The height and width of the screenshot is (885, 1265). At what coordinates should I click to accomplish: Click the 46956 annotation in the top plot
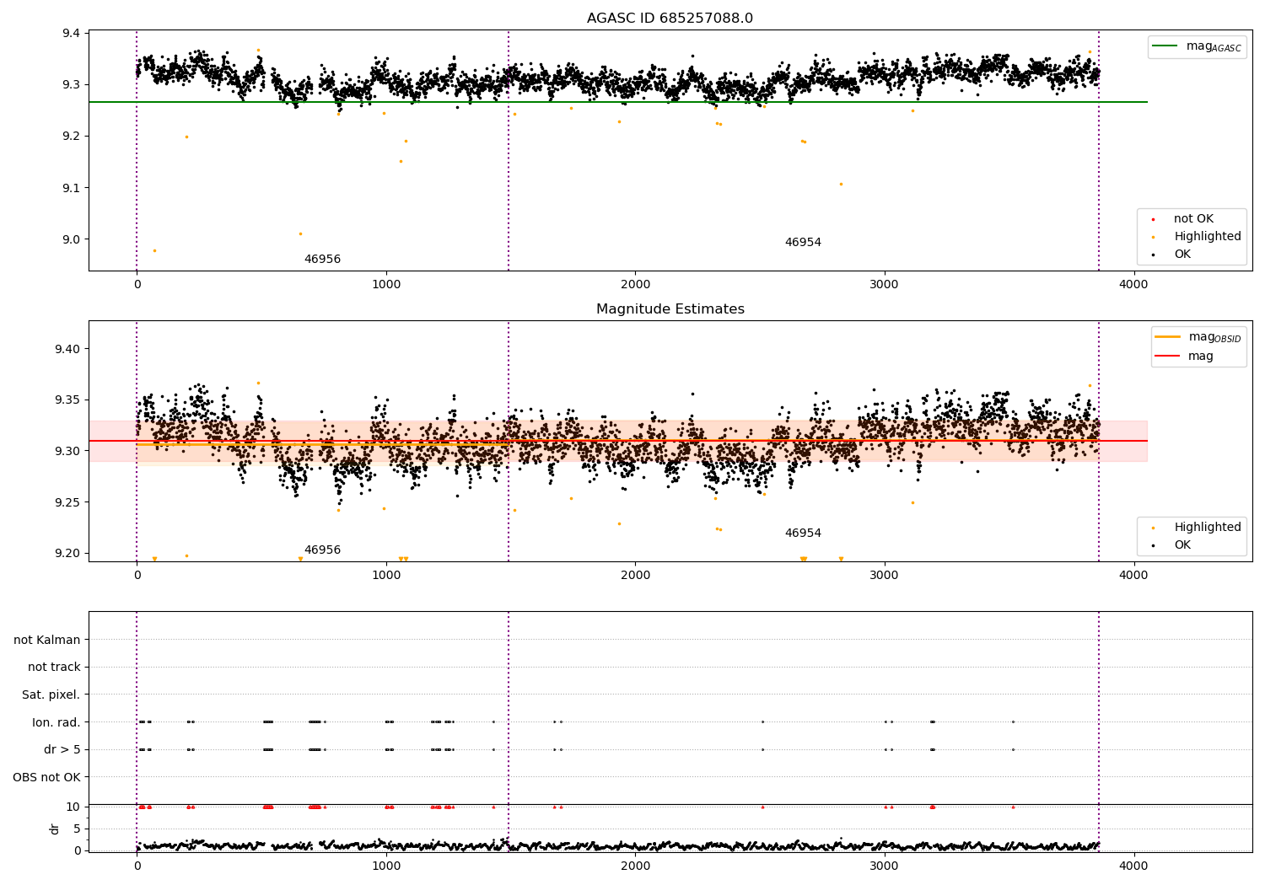pyautogui.click(x=322, y=260)
